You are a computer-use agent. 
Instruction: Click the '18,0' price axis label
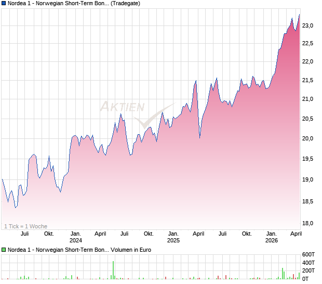coord(307,223)
